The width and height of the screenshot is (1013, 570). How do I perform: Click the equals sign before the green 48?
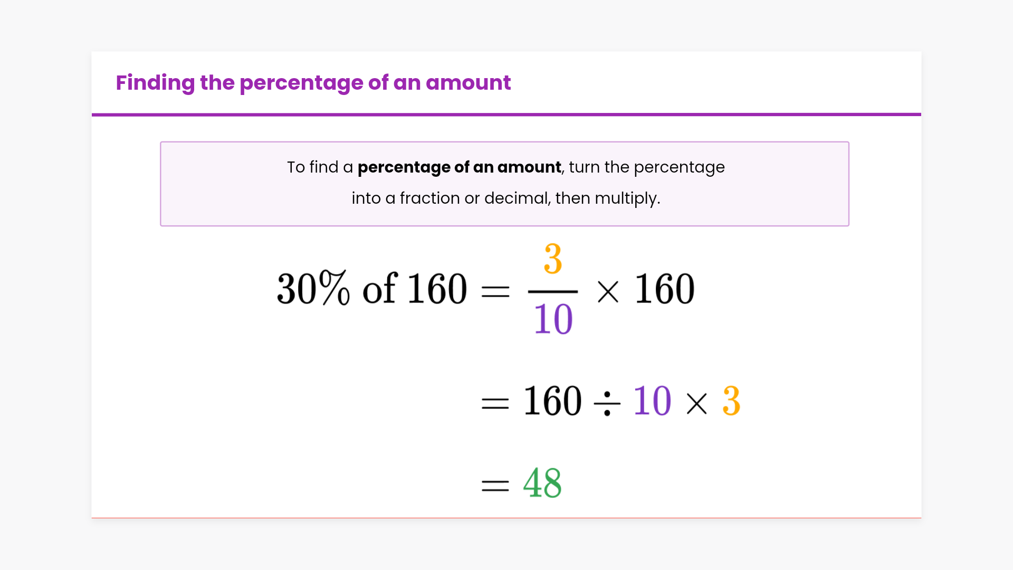pos(495,486)
